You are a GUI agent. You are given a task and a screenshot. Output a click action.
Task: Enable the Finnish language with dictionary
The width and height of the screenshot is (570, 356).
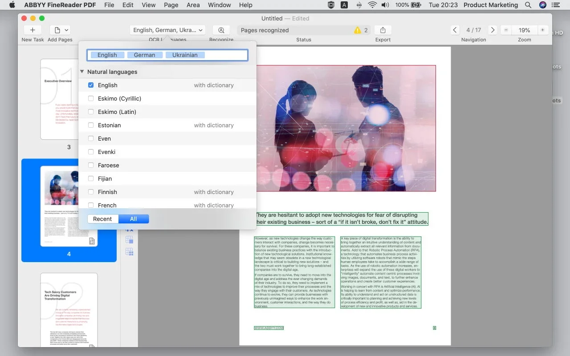coord(91,192)
